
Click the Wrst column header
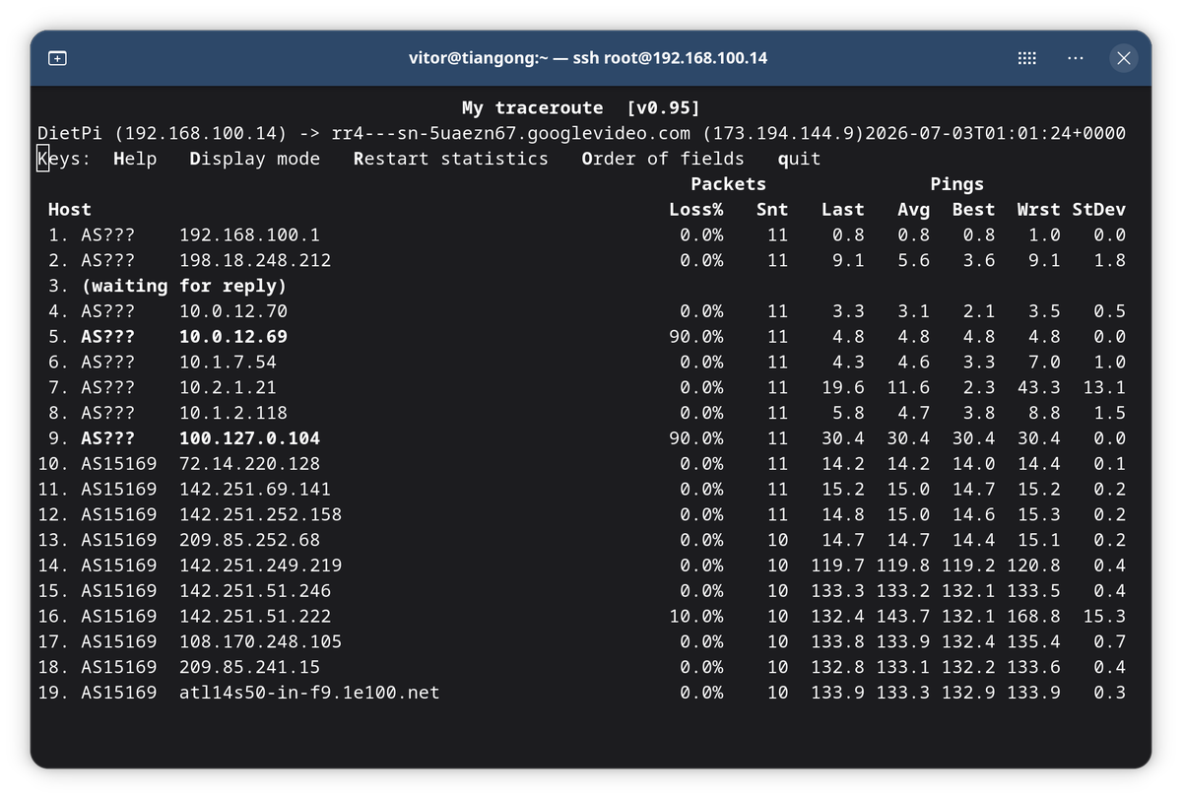[1039, 210]
